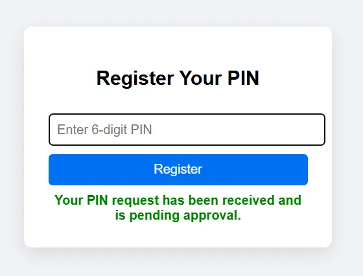Click the 'is pending approval.' line
The height and width of the screenshot is (276, 363).
tap(178, 216)
